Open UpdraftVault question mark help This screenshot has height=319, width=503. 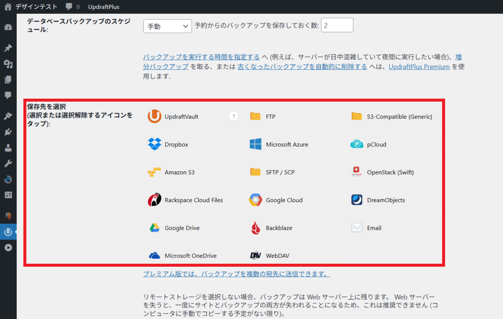pos(233,116)
